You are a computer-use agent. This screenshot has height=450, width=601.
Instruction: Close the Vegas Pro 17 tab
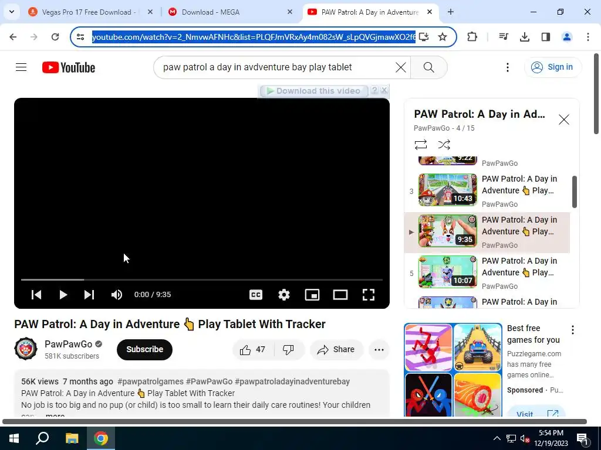point(150,12)
